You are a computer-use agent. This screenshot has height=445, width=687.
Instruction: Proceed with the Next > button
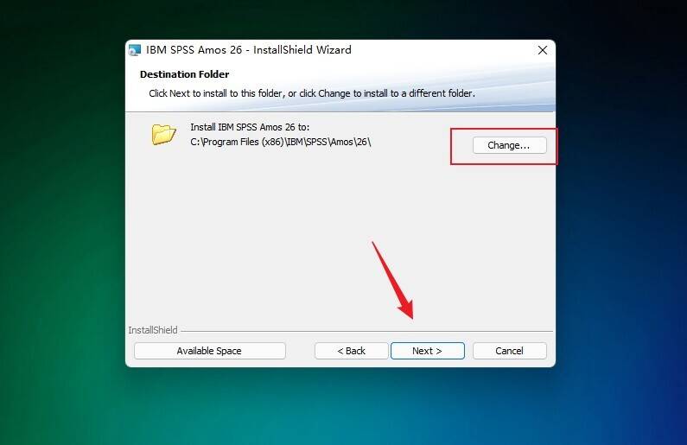[x=427, y=351]
